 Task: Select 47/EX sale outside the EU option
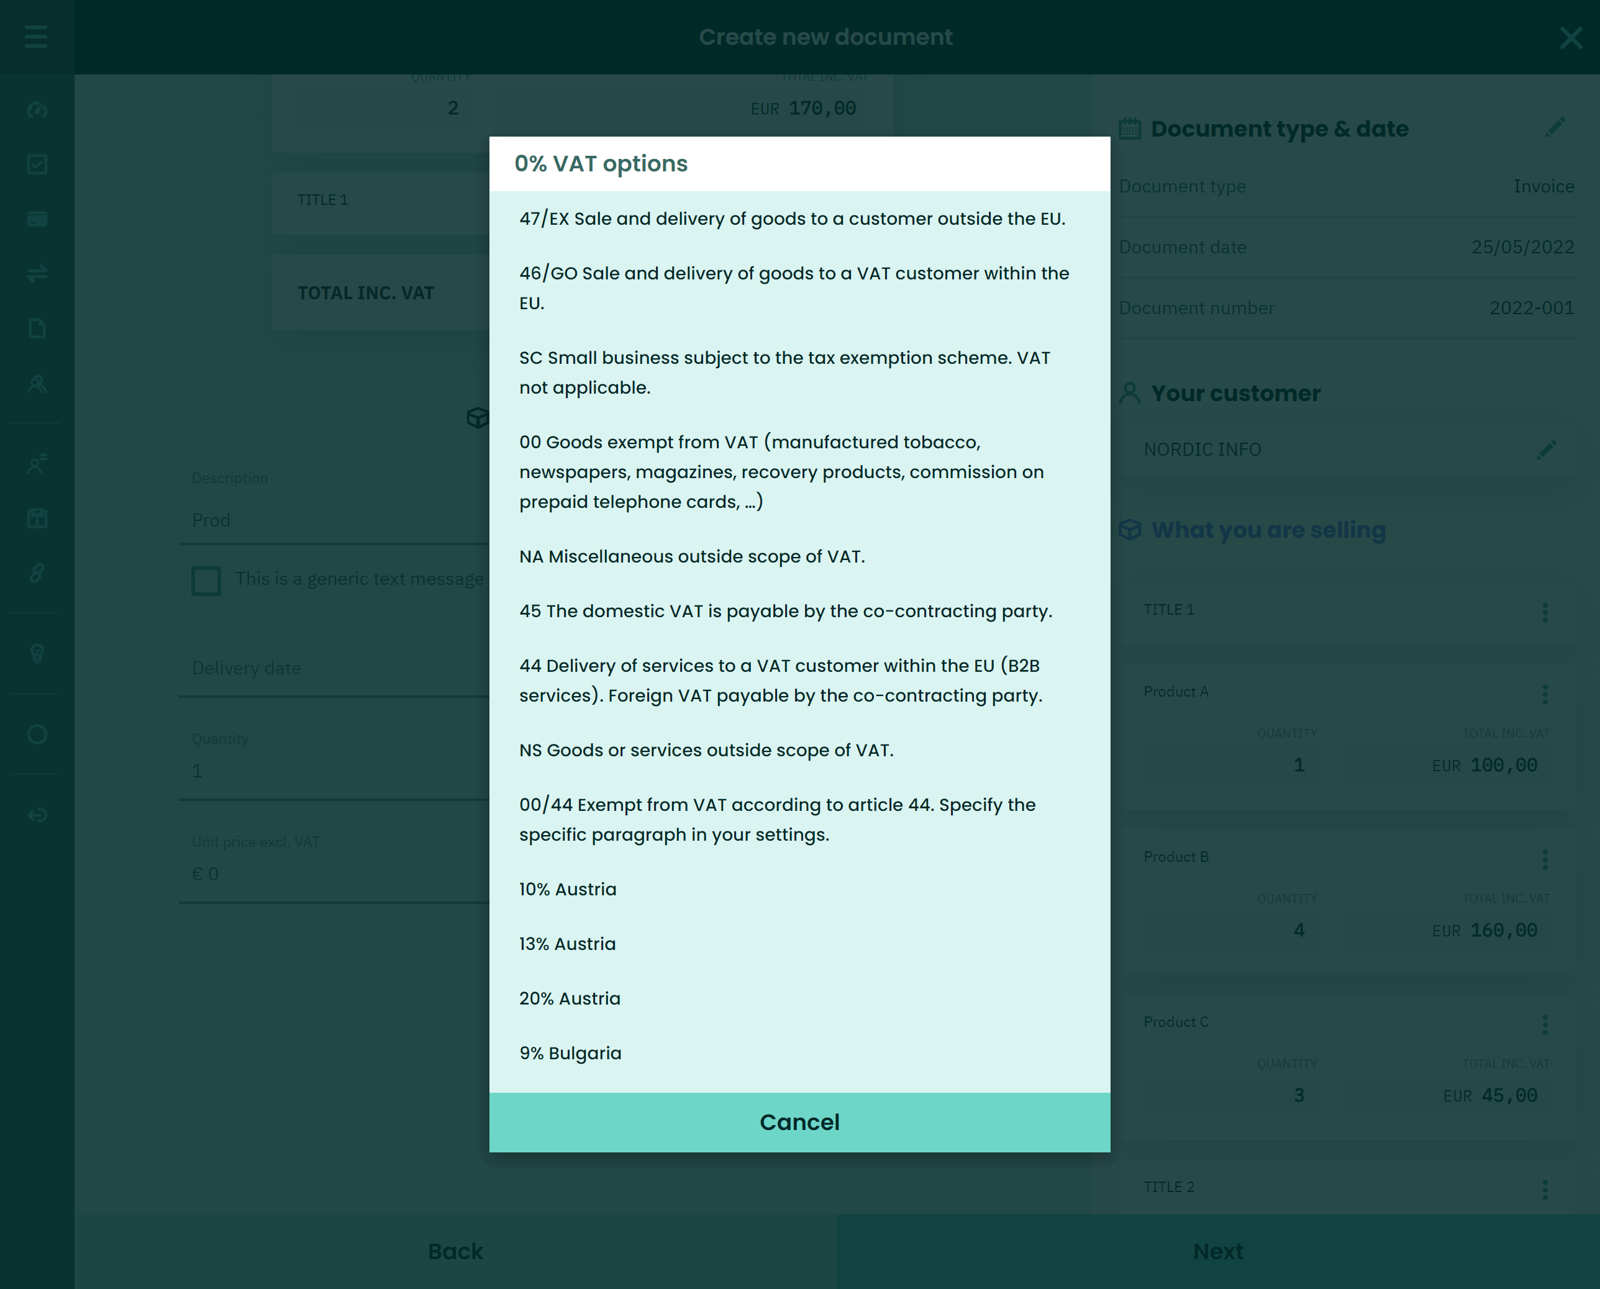(799, 219)
